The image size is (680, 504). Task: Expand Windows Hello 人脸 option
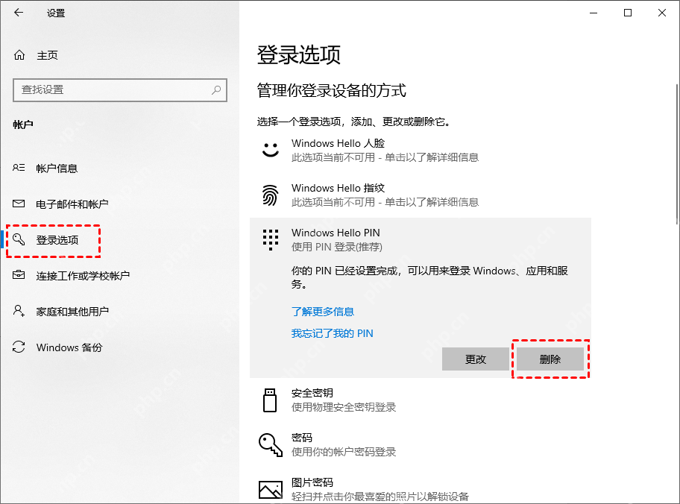coord(421,150)
